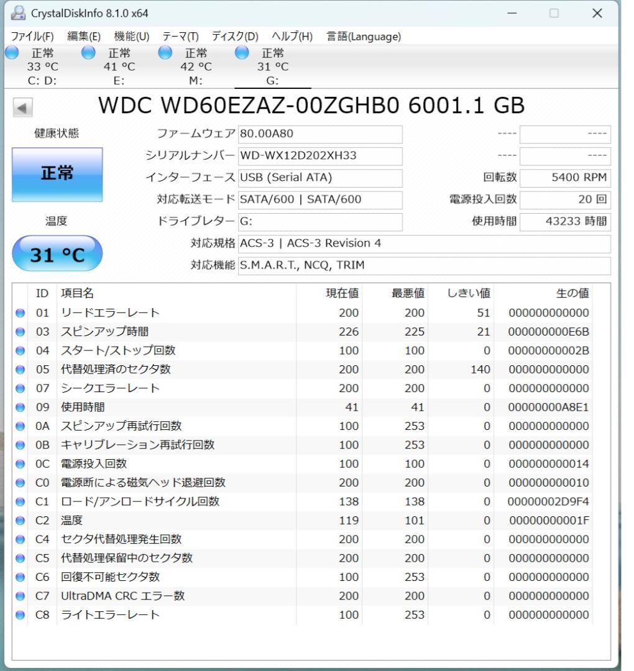Select the G: disk tab

tap(273, 66)
